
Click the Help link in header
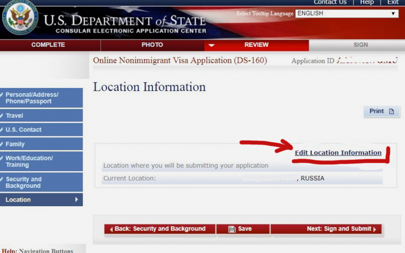click(367, 2)
